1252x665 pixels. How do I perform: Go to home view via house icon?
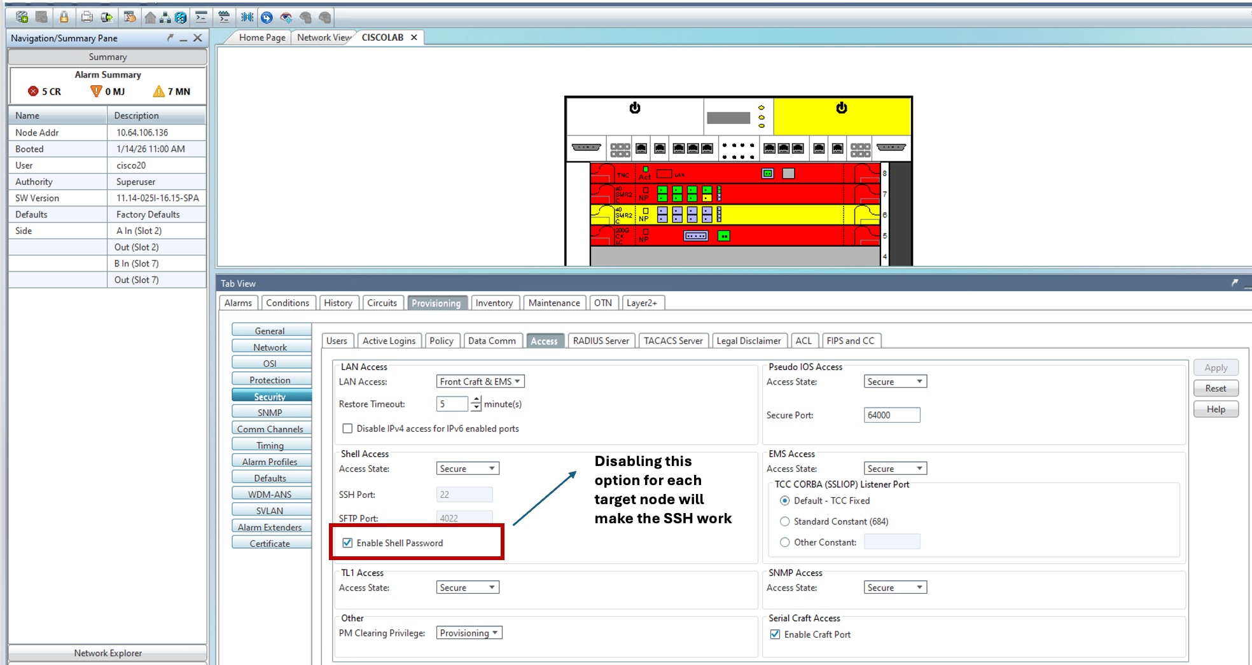(x=150, y=17)
